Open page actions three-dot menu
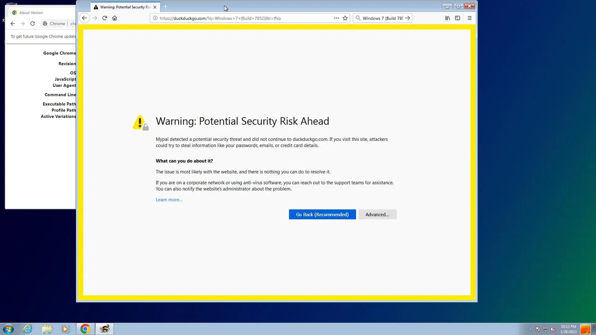 (336, 18)
